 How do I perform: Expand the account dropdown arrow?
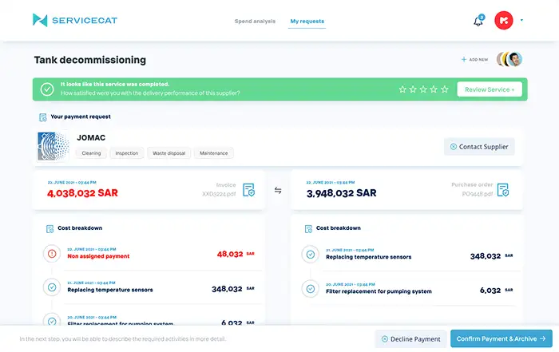[521, 20]
